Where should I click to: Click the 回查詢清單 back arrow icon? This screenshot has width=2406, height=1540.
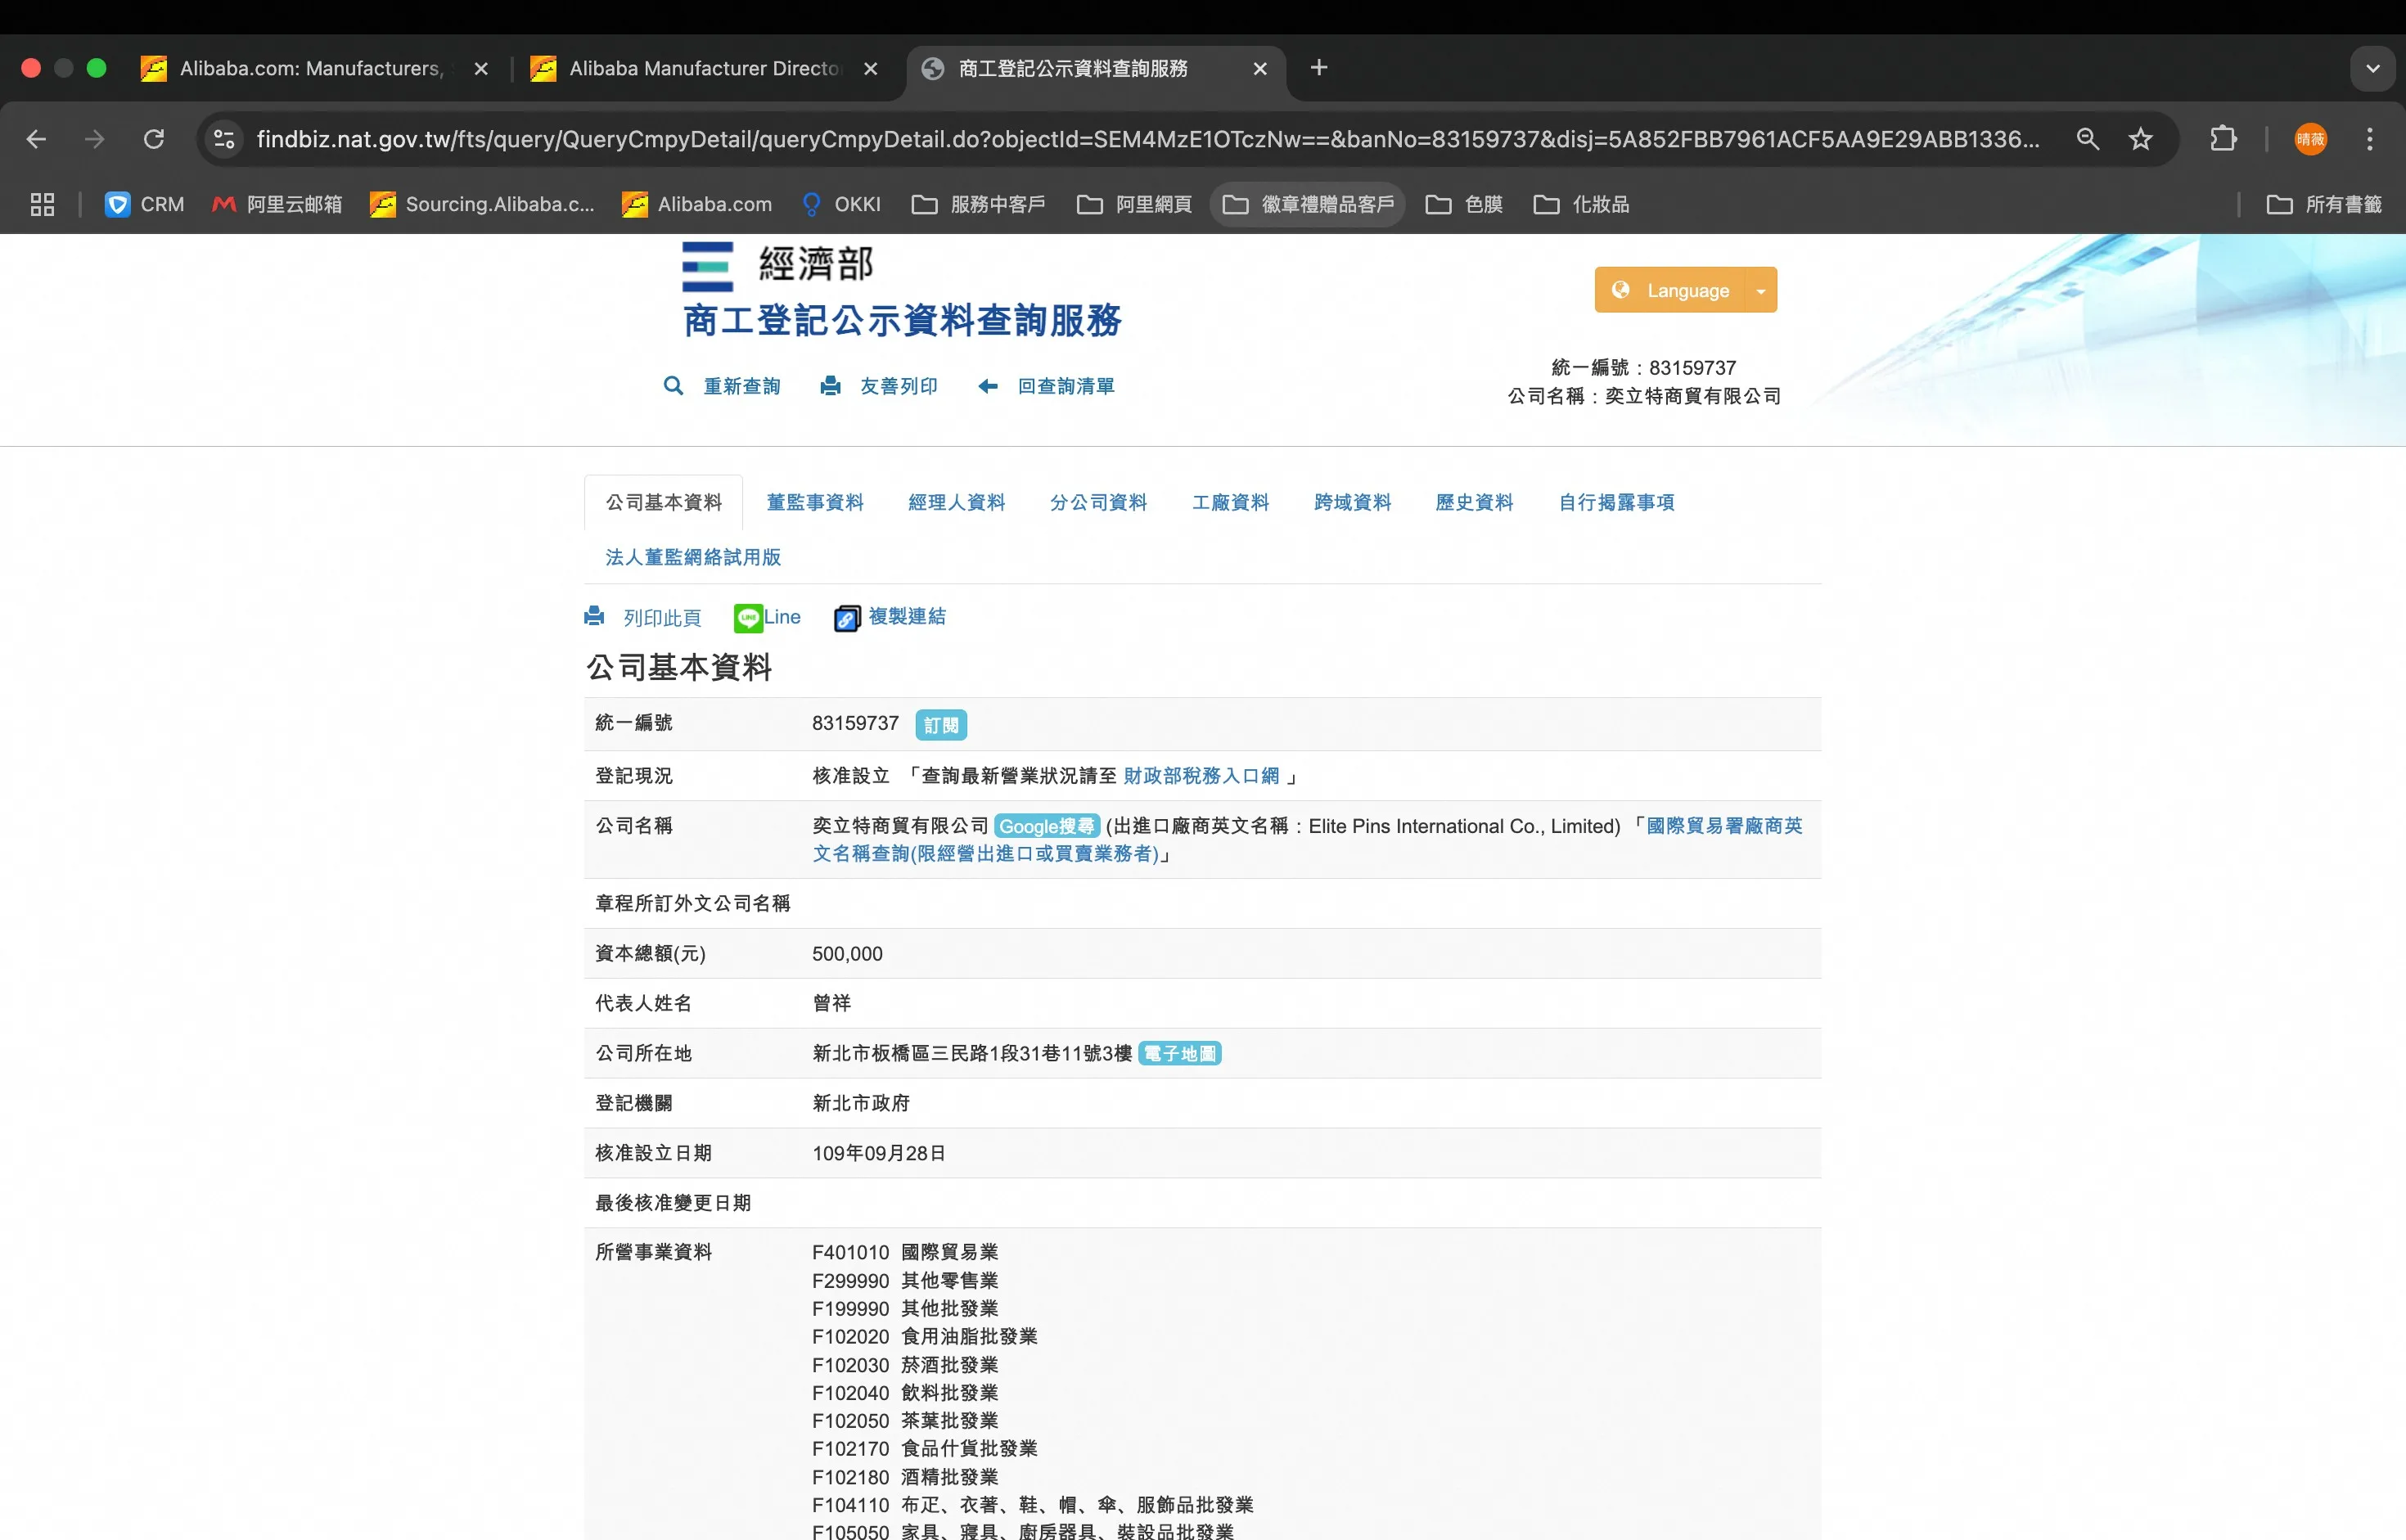pos(988,386)
